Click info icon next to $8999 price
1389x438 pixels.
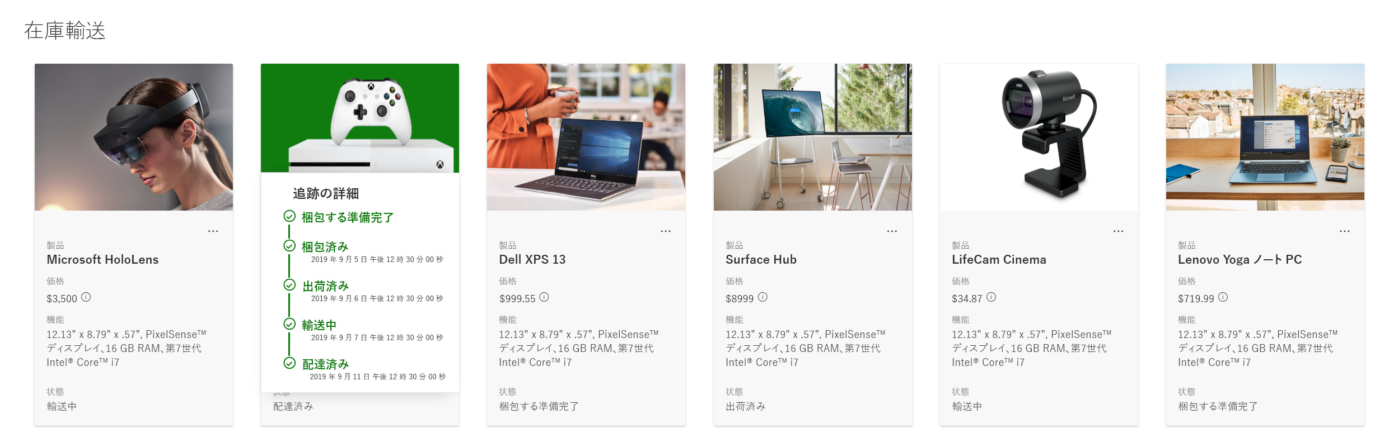pos(763,297)
